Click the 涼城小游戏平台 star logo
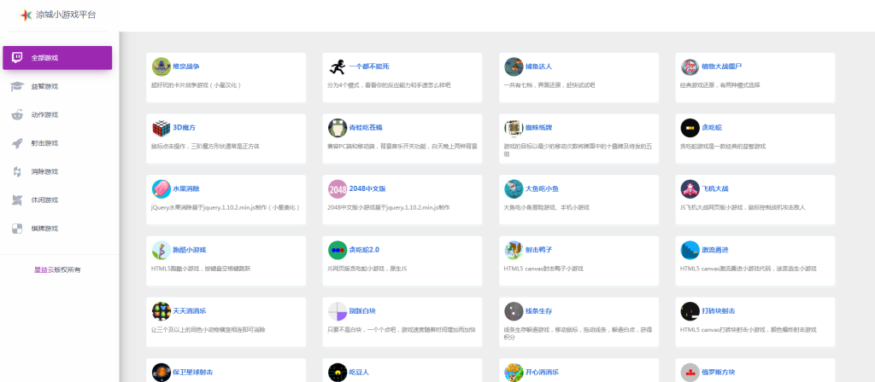The width and height of the screenshot is (875, 382). (x=26, y=15)
